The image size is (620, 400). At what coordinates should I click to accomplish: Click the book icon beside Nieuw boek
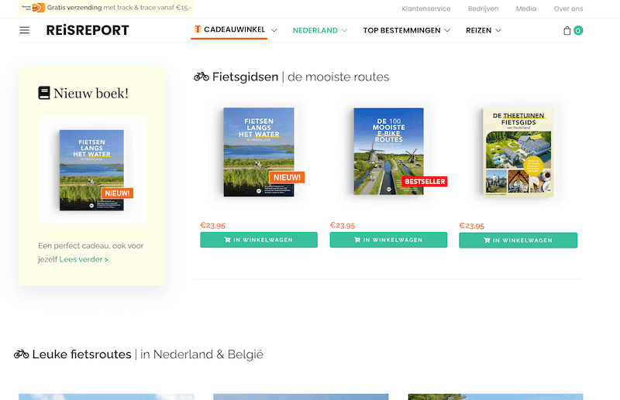44,93
